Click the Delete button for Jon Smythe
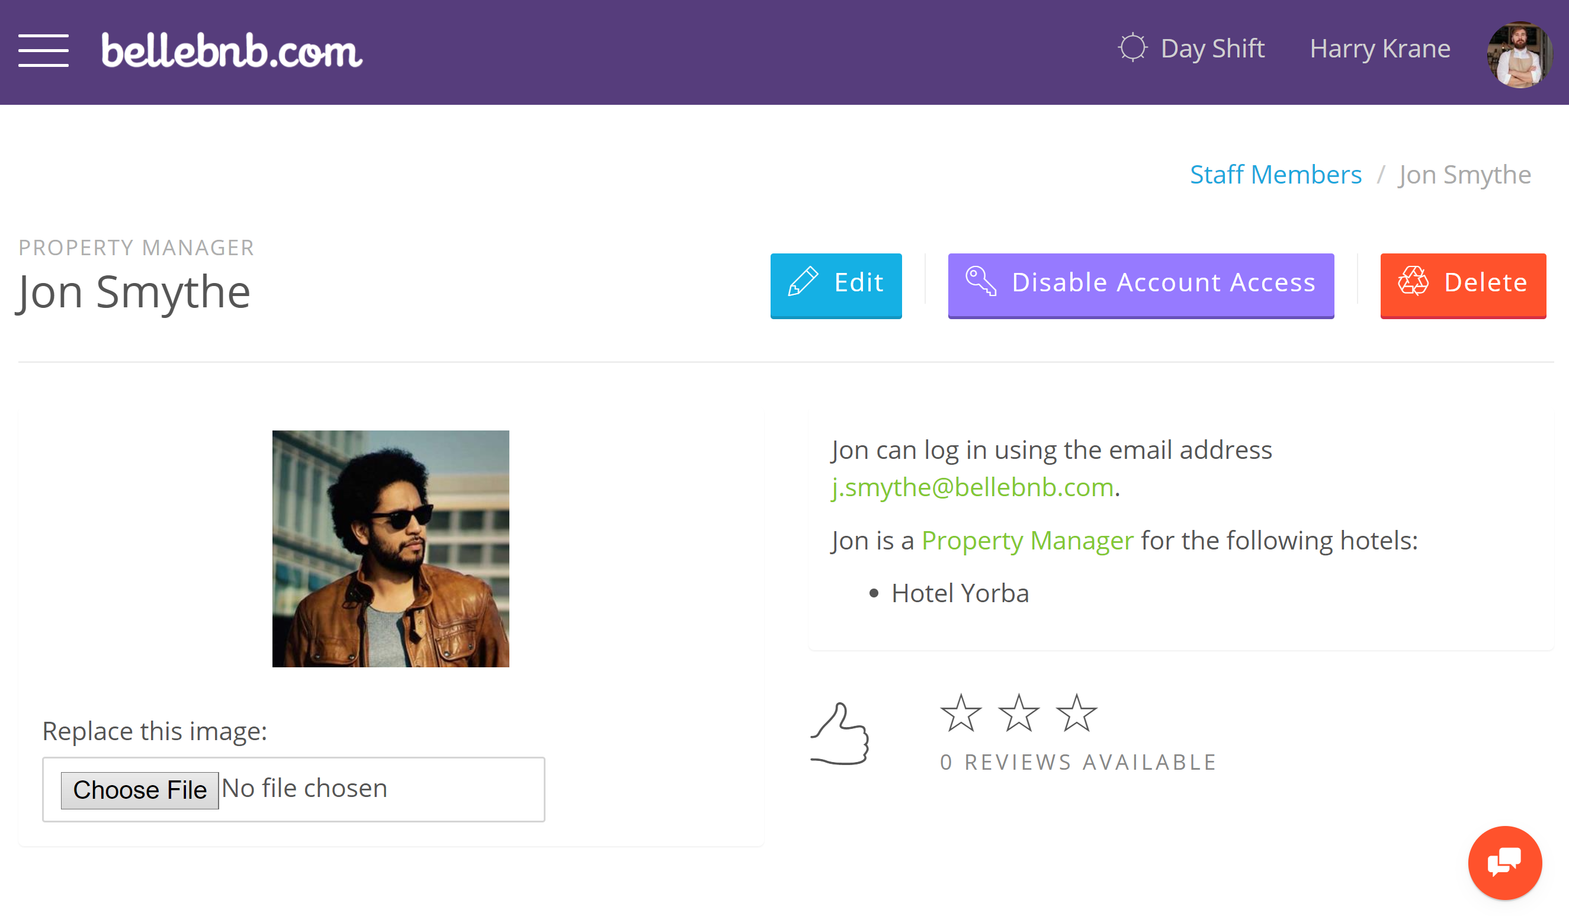 [x=1464, y=282]
